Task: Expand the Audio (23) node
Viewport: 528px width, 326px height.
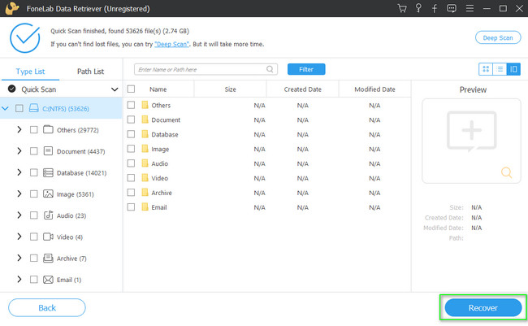Action: [19, 215]
